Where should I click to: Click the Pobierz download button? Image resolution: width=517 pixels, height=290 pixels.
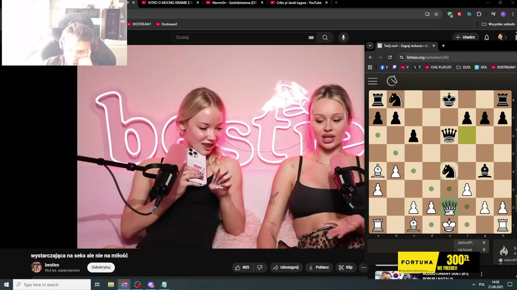click(319, 267)
